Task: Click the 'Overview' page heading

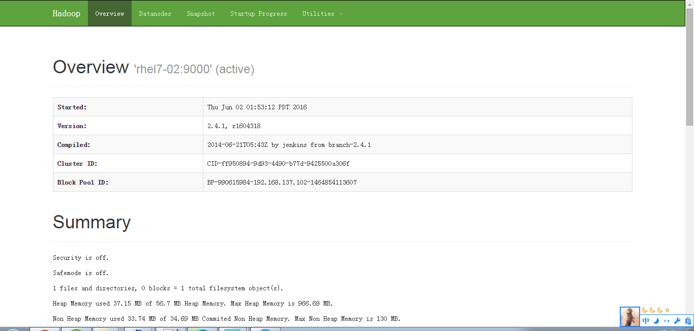Action: point(91,67)
